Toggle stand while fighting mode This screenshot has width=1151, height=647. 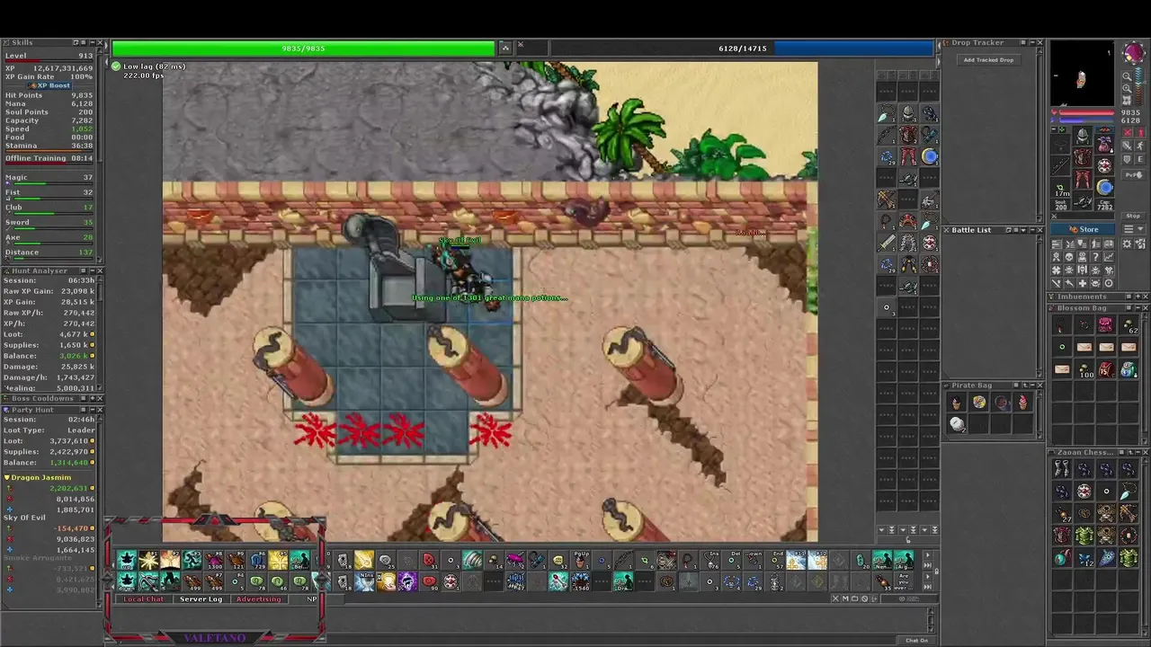pos(1141,132)
